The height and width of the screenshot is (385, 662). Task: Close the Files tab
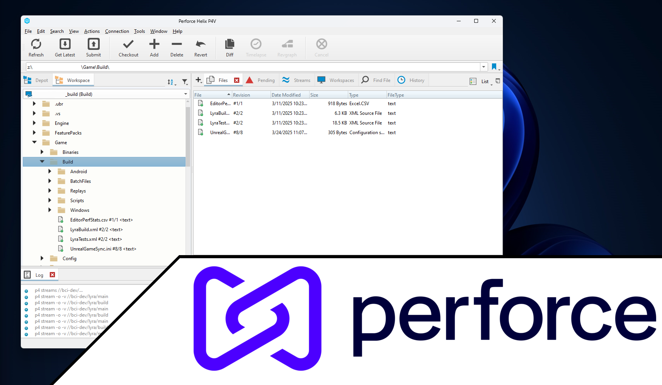(237, 80)
